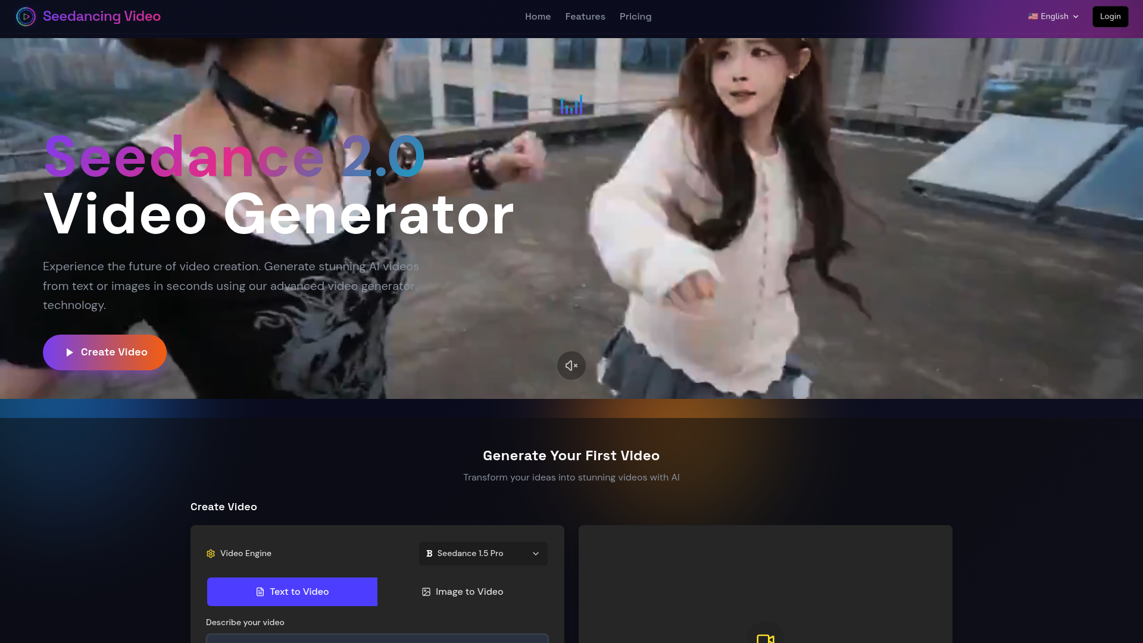The width and height of the screenshot is (1143, 643).
Task: Click the picture icon next to Image to Video
Action: click(426, 591)
